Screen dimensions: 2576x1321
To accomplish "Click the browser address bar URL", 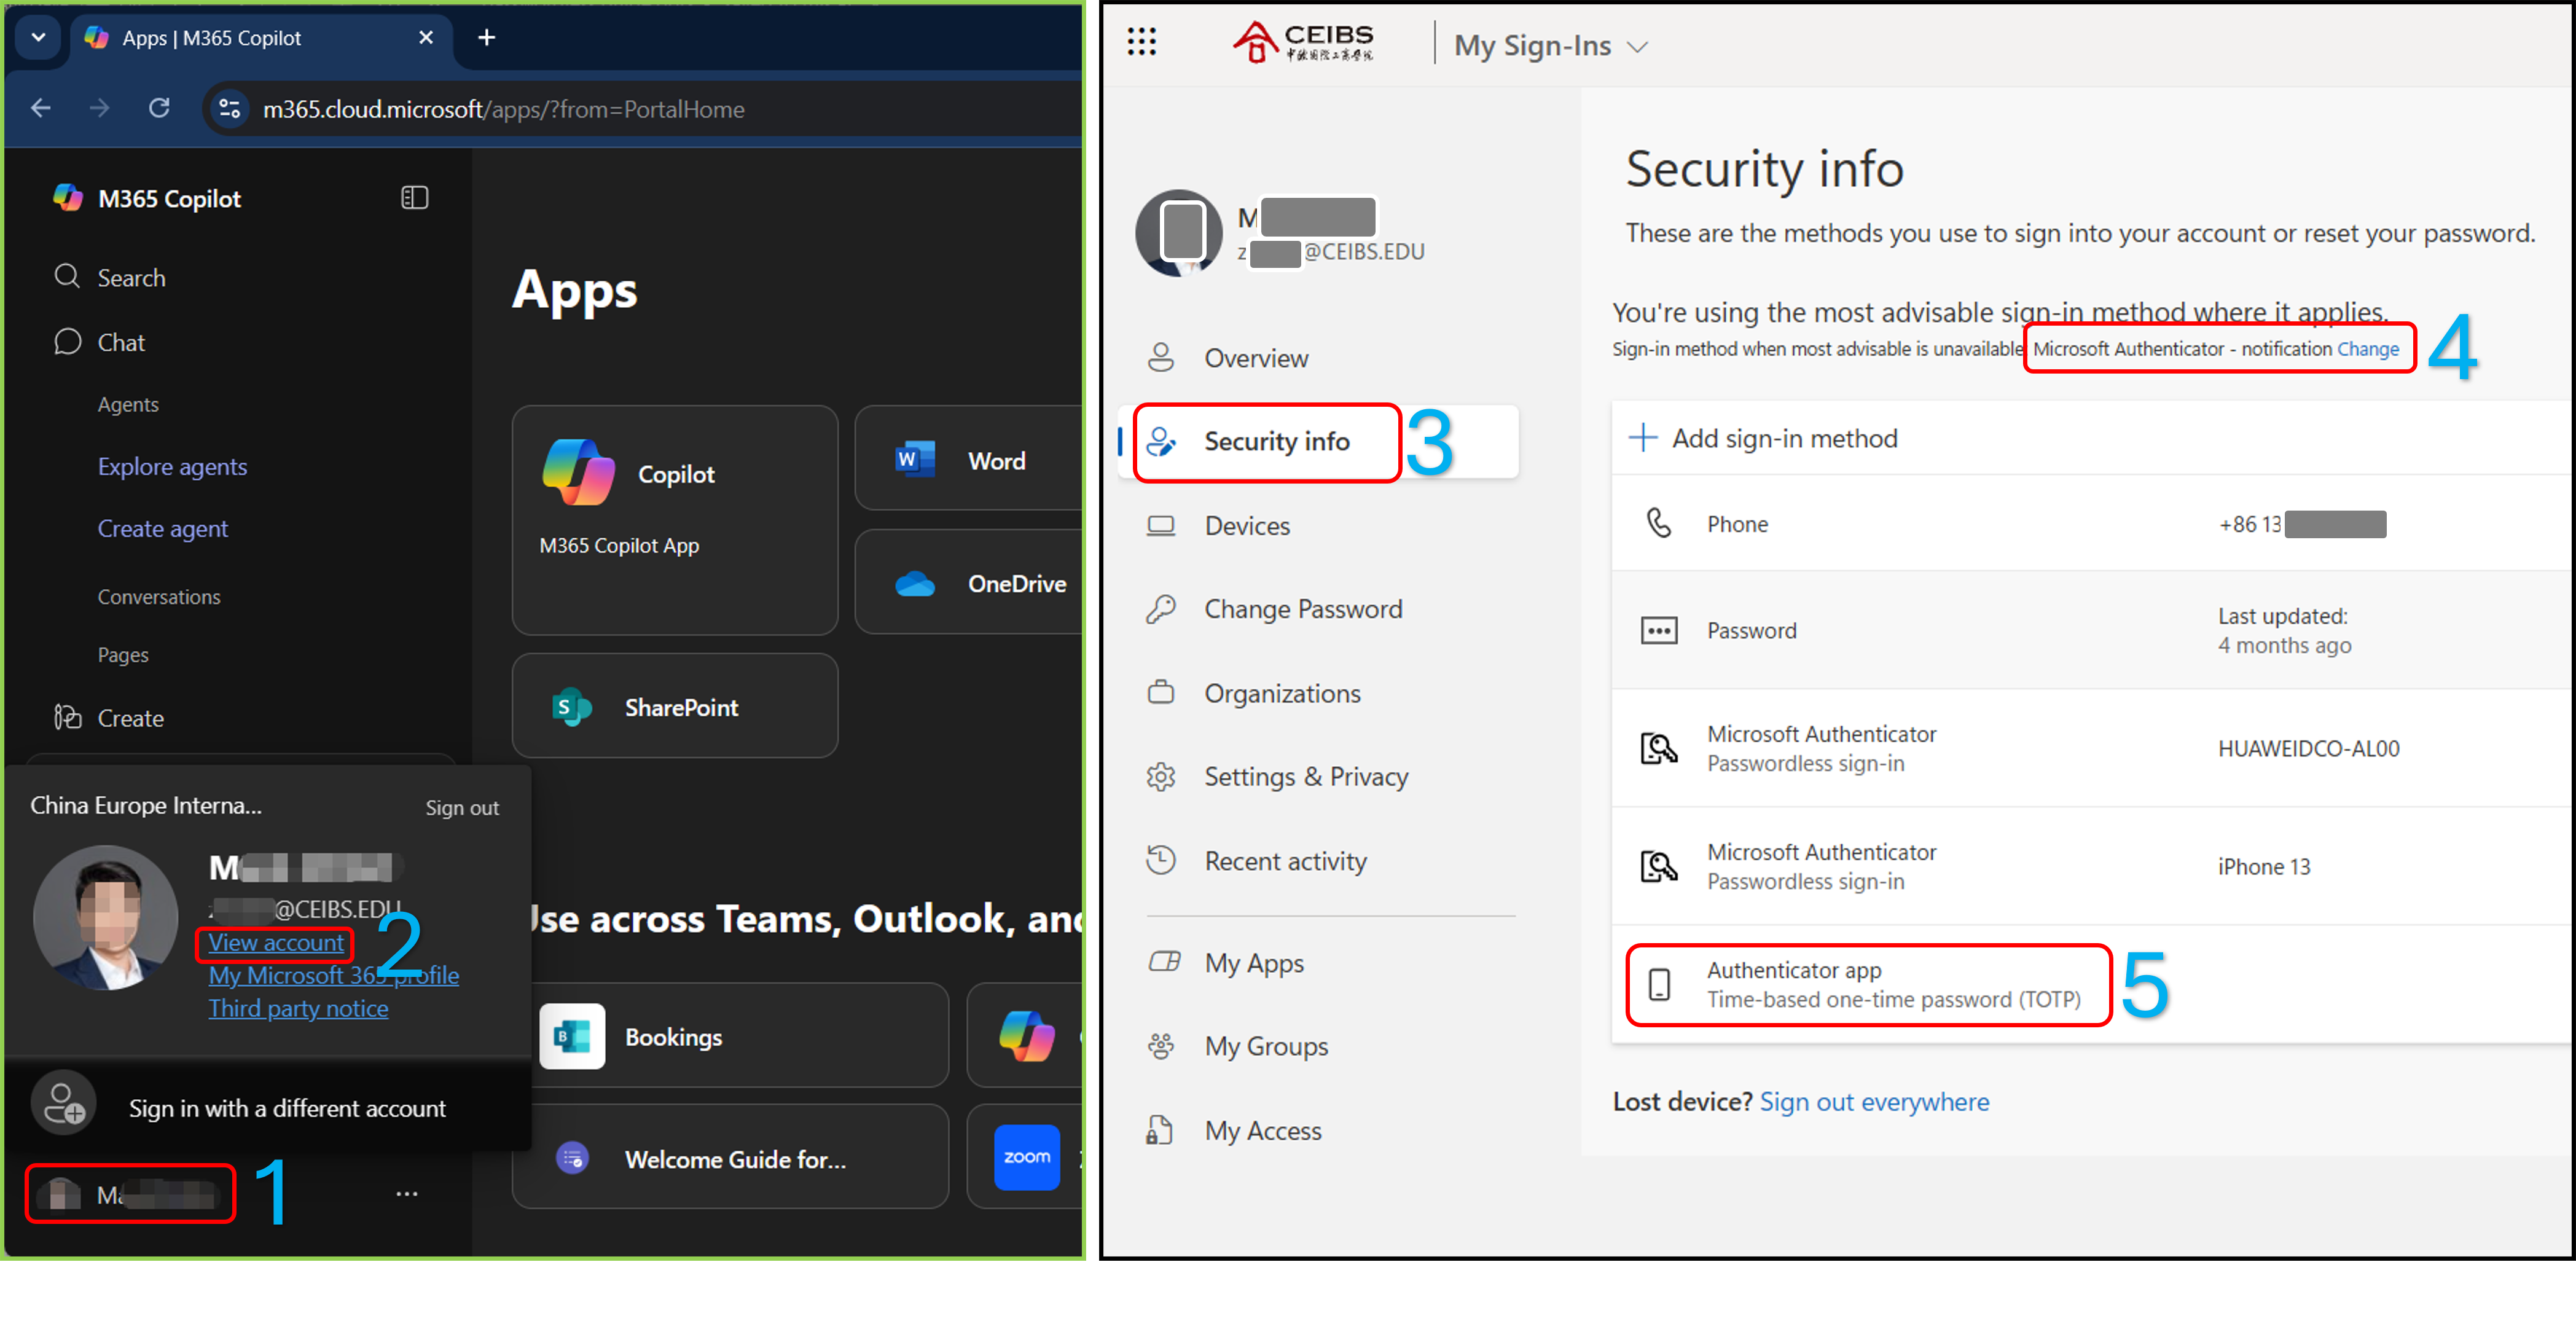I will coord(503,109).
